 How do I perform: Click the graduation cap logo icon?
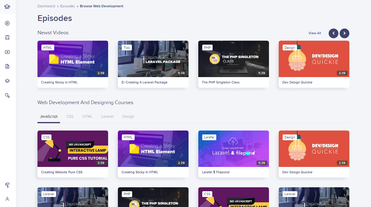tap(7, 7)
